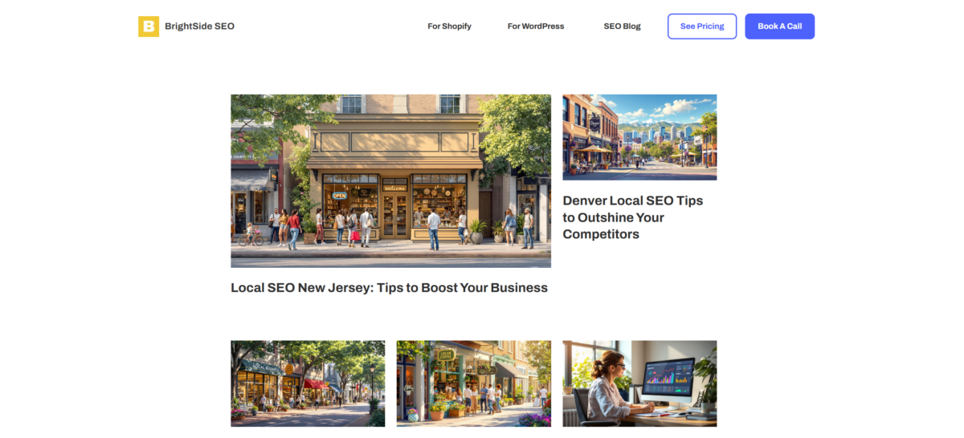Go to the For WordPress page
The width and height of the screenshot is (964, 438).
tap(536, 26)
